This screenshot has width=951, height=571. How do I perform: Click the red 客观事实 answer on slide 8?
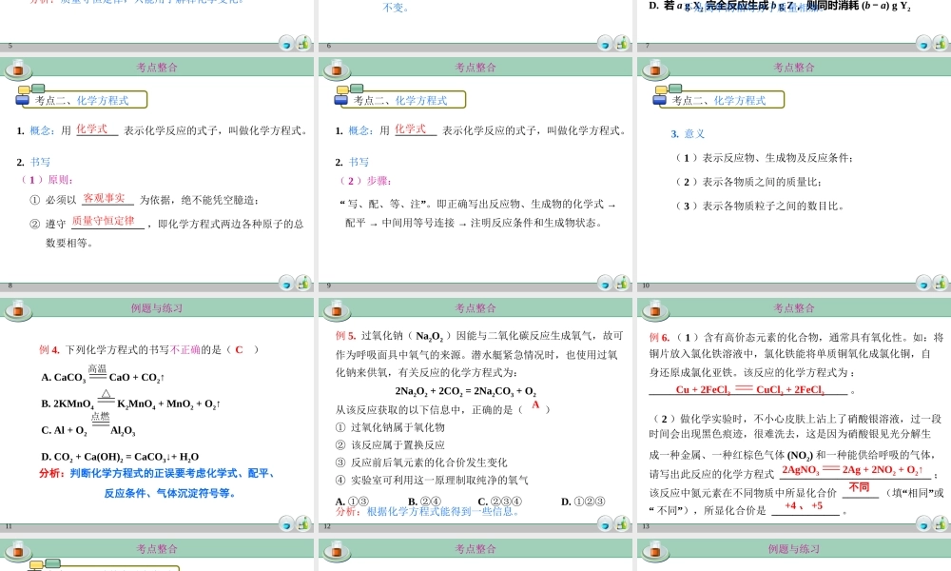tap(104, 198)
